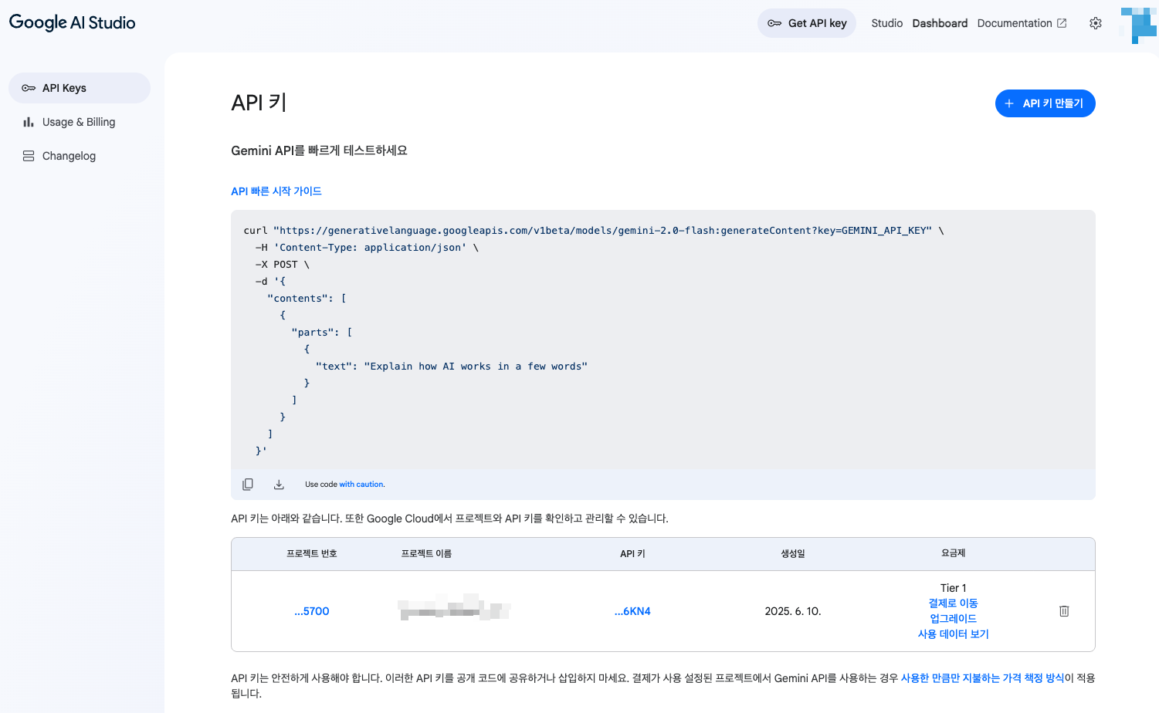
Task: Click the key icon beside API Keys
Action: pyautogui.click(x=29, y=88)
